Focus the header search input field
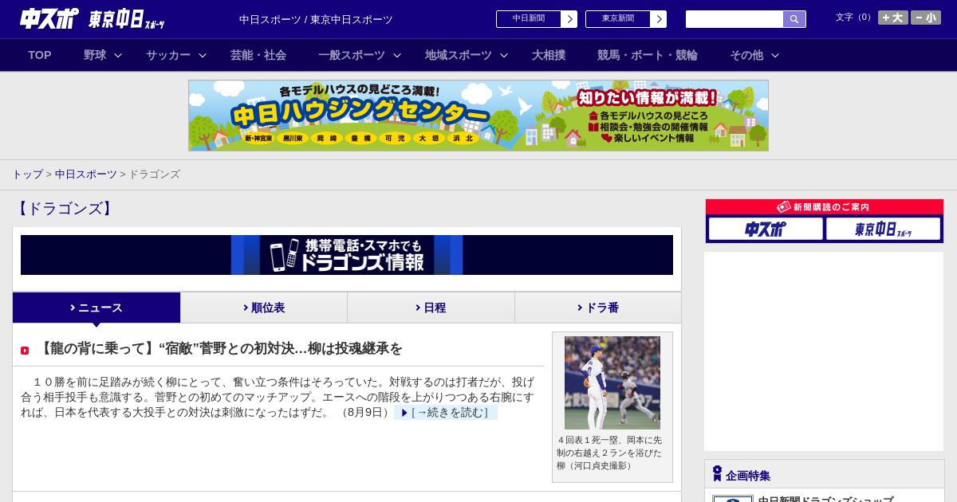The image size is (957, 502). [x=734, y=19]
